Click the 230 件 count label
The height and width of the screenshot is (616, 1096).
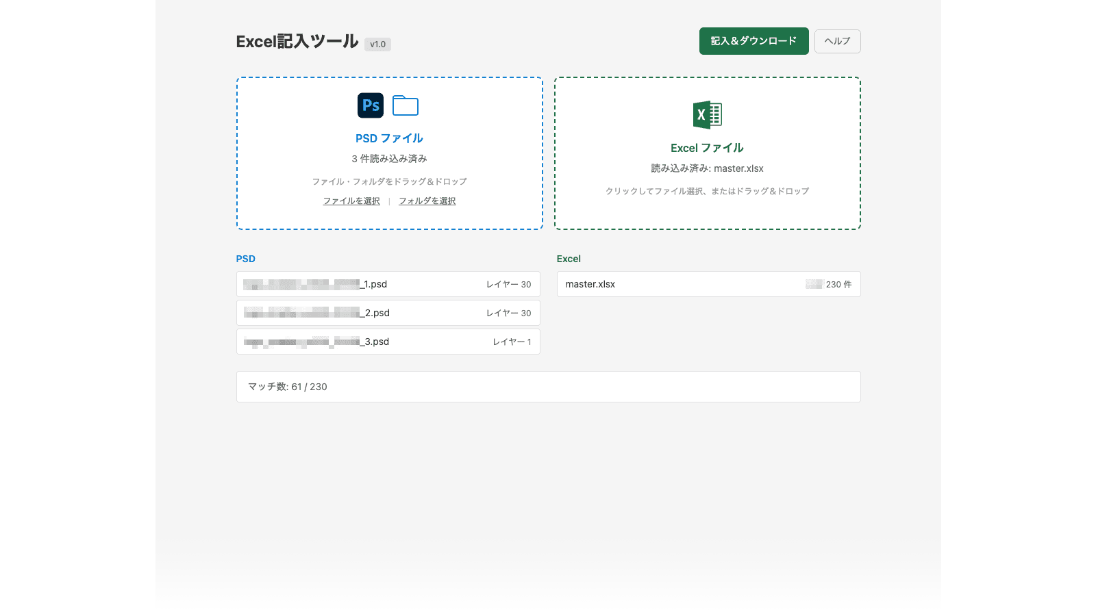[838, 284]
